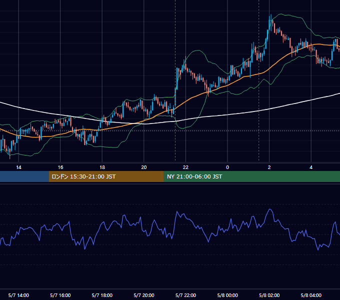Click the 4 hour axis label

311,167
